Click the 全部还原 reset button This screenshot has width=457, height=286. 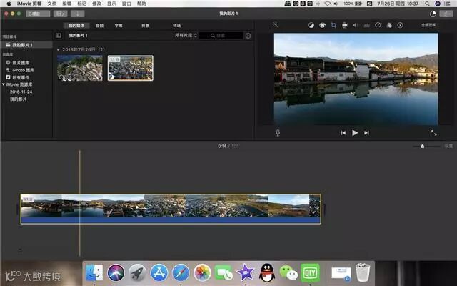428,24
